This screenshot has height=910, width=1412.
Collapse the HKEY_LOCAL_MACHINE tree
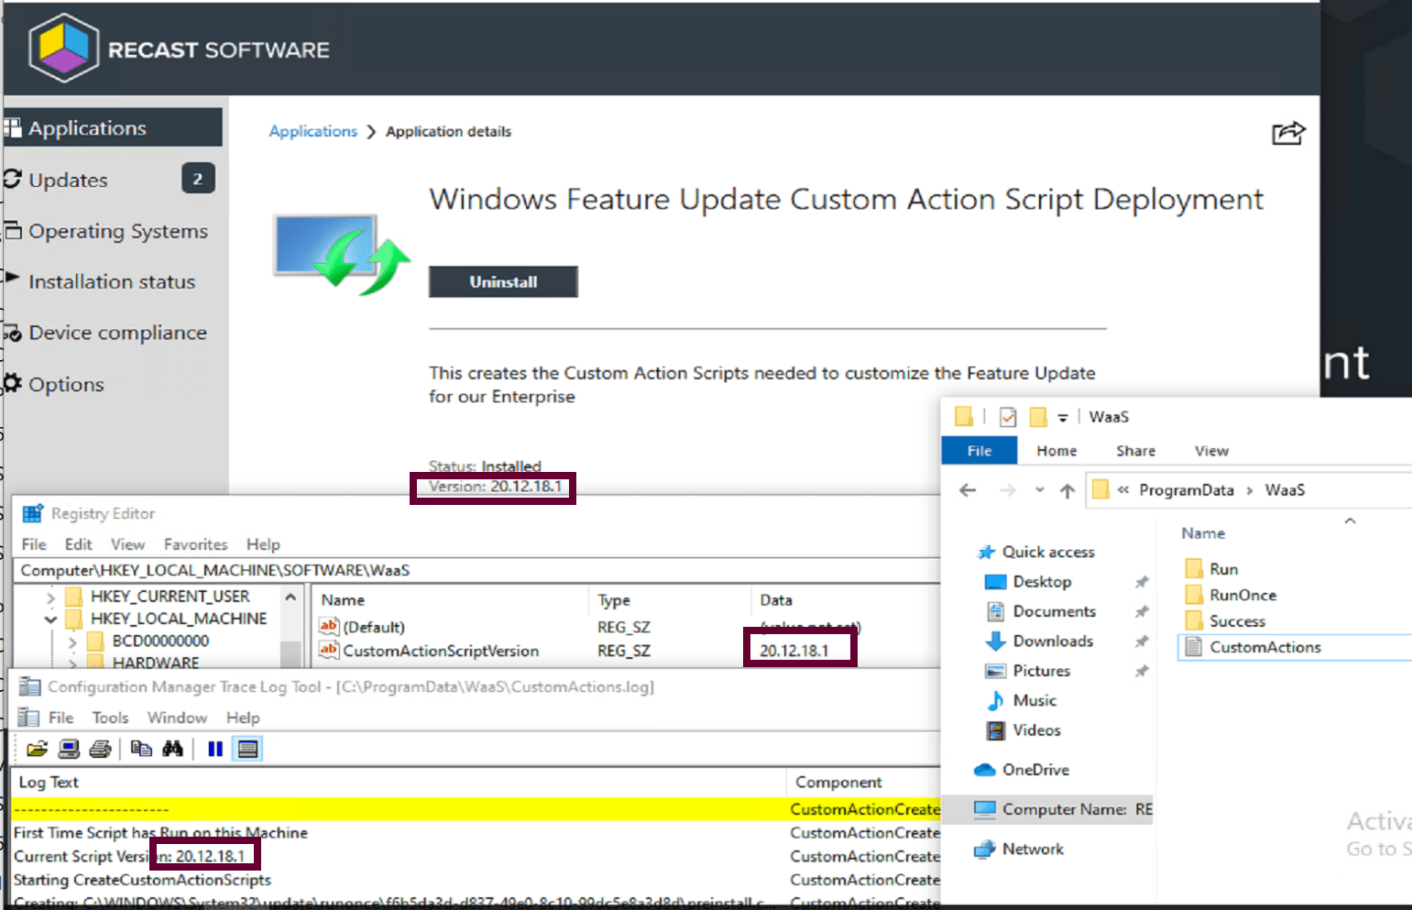(51, 618)
